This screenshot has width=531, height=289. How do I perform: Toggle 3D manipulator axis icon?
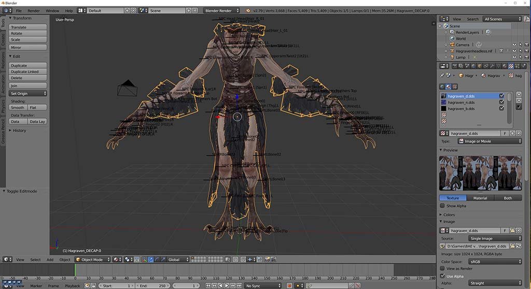click(x=144, y=259)
